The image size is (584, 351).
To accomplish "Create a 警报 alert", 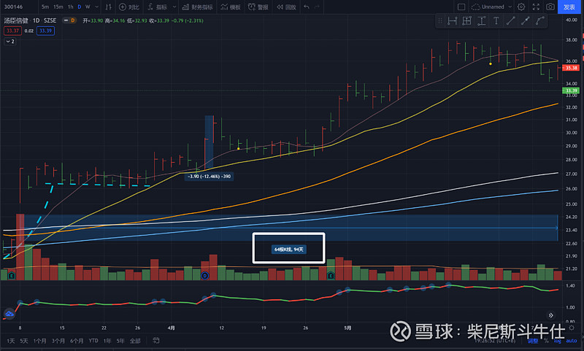I will tap(258, 7).
